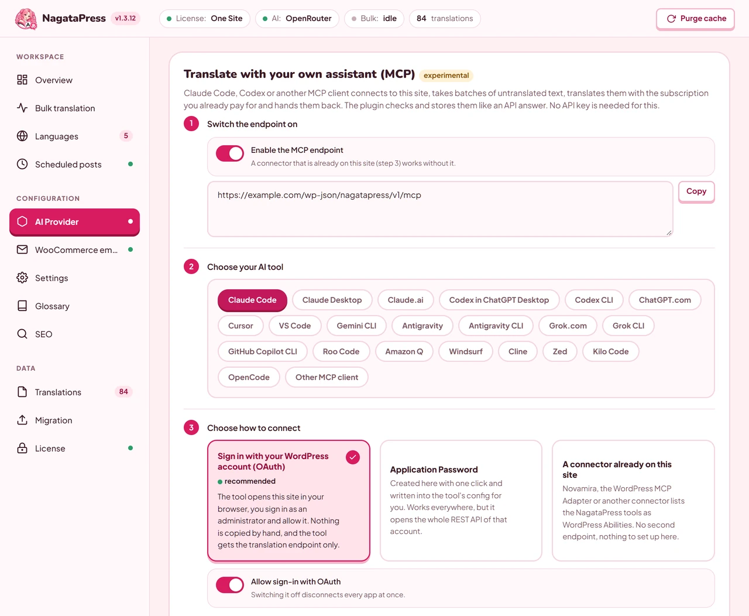The width and height of the screenshot is (749, 616).
Task: Purge the cache
Action: [x=695, y=19]
